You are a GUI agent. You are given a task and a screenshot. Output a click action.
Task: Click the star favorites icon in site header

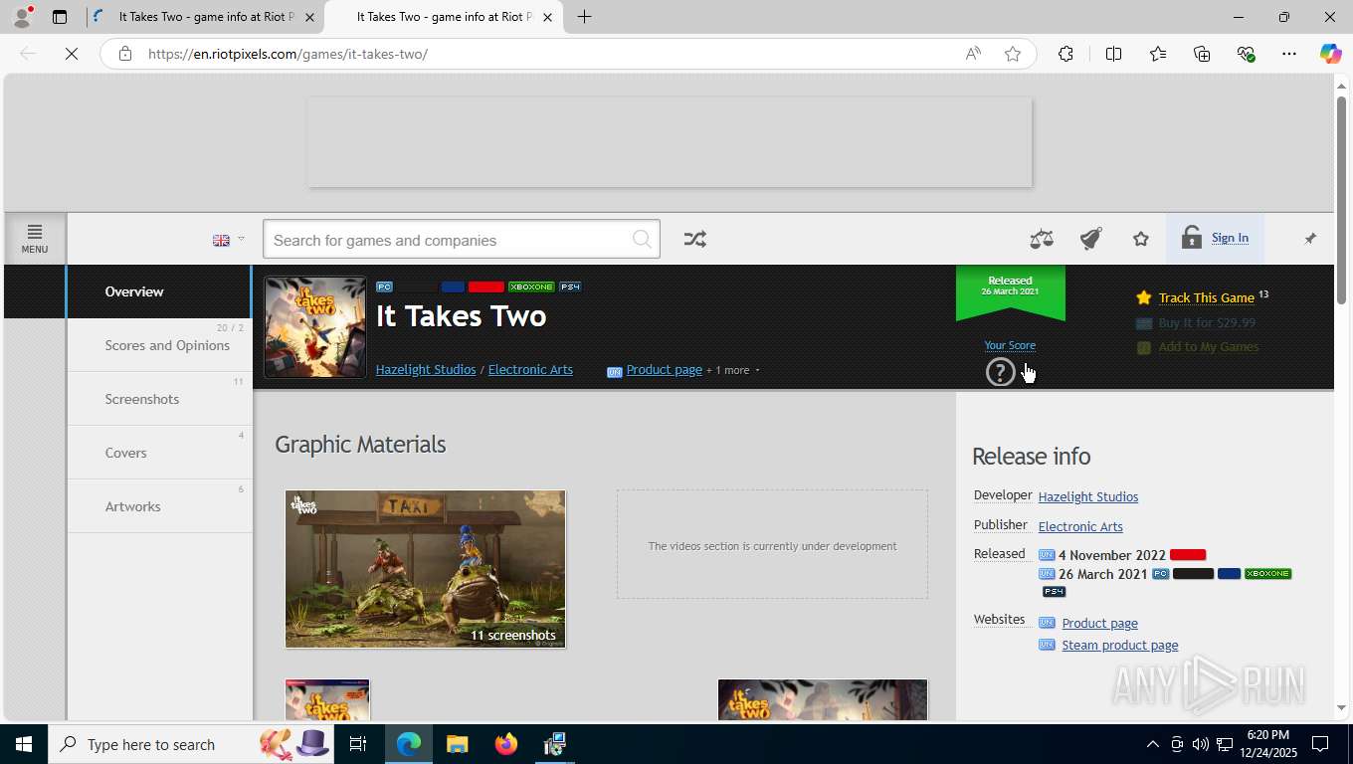[x=1141, y=239]
